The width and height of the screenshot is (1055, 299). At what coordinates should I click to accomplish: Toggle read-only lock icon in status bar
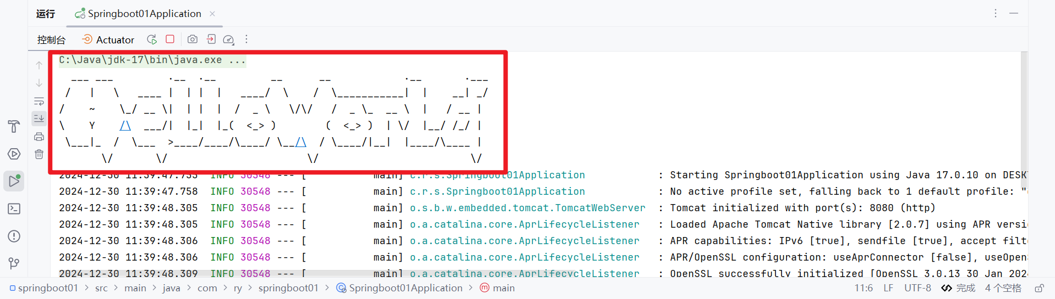(x=1039, y=289)
